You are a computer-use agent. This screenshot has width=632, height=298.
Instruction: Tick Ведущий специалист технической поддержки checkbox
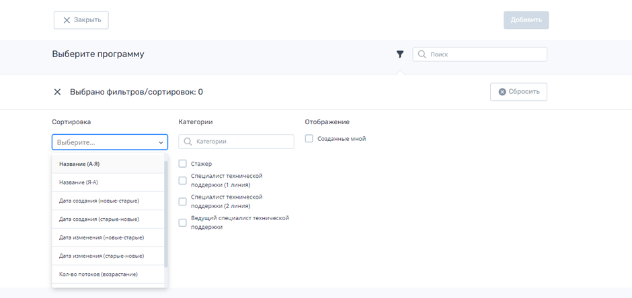pos(183,222)
